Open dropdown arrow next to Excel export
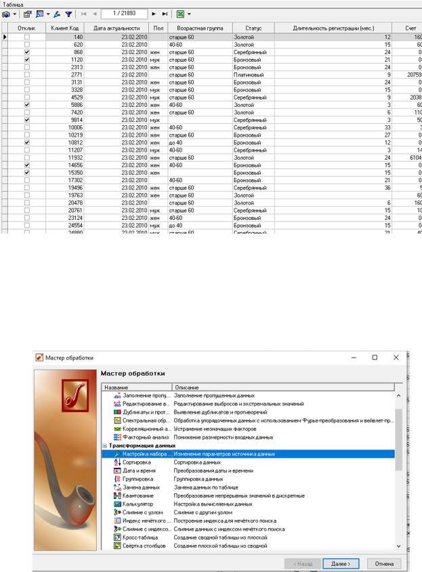422x572 pixels. click(189, 14)
